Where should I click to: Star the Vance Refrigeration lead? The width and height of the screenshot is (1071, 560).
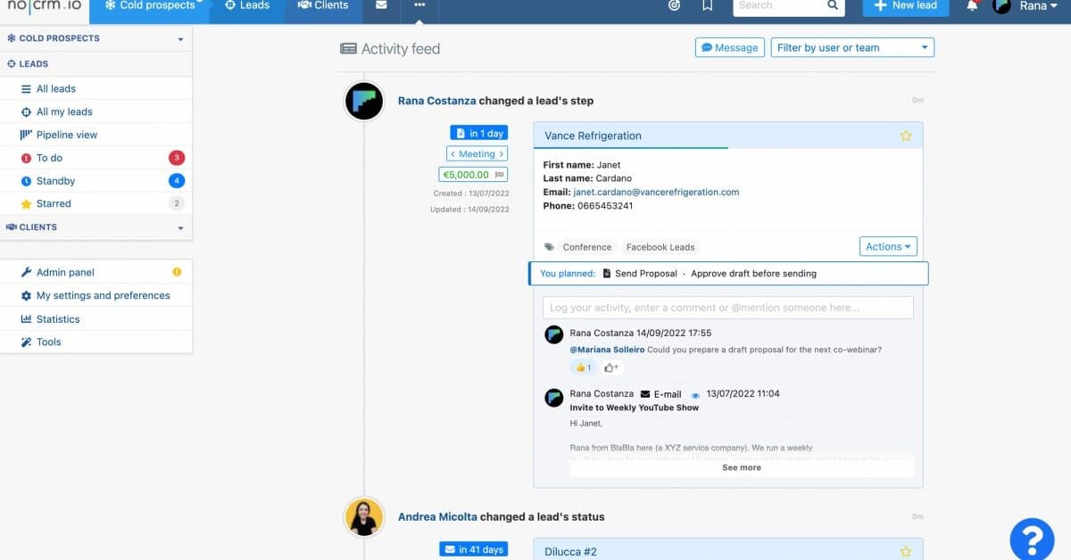point(906,136)
